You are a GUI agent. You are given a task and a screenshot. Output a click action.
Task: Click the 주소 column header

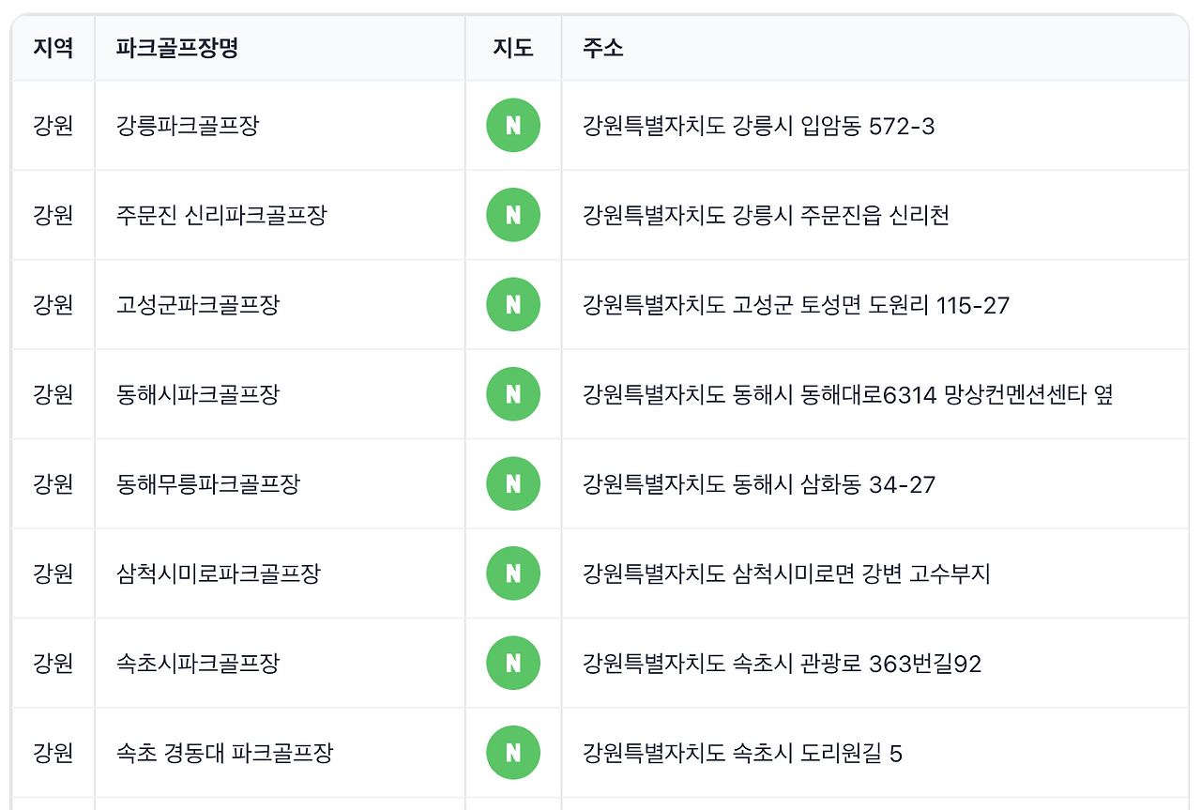(x=601, y=48)
